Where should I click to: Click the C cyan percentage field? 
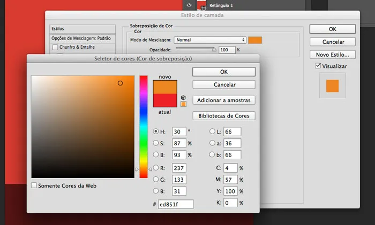tap(230, 168)
